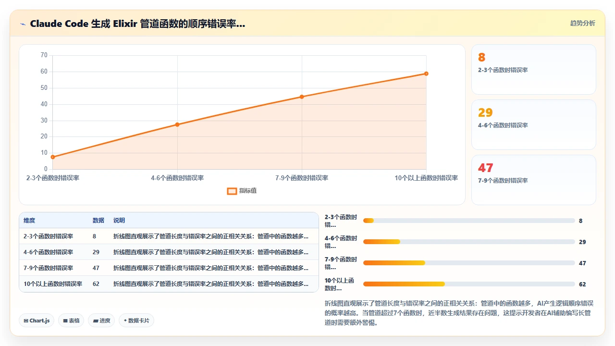Click chart data point for 4-6个函数时错误率
Viewport: 615px width, 346px height.
tap(177, 124)
